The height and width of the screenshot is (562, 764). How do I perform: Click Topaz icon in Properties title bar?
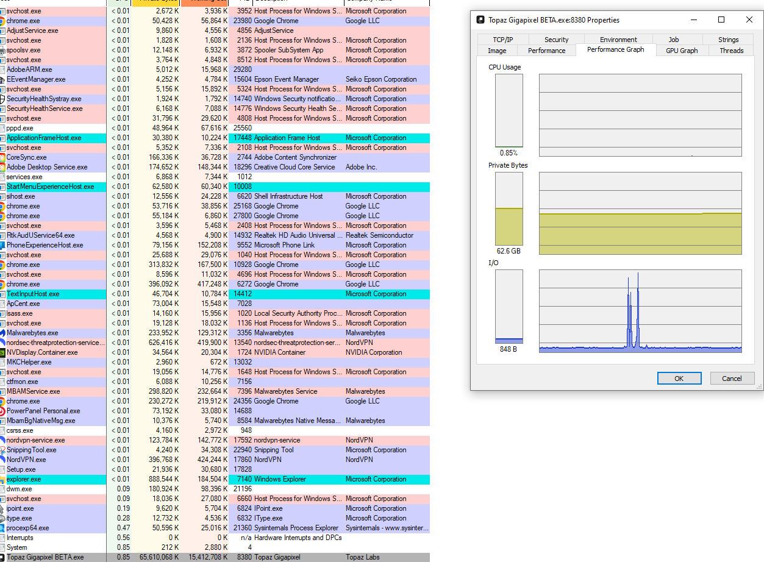click(x=480, y=20)
